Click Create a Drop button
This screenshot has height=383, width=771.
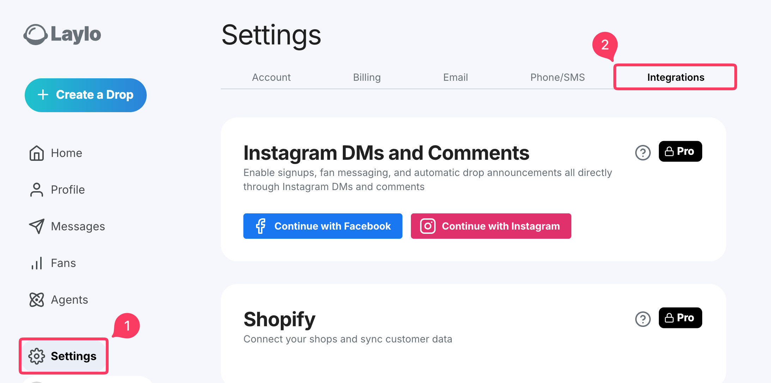86,95
